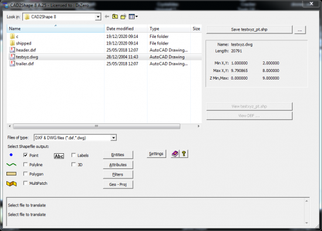The width and height of the screenshot is (322, 231).
Task: Click the tan polygon symbol icon
Action: 12,174
